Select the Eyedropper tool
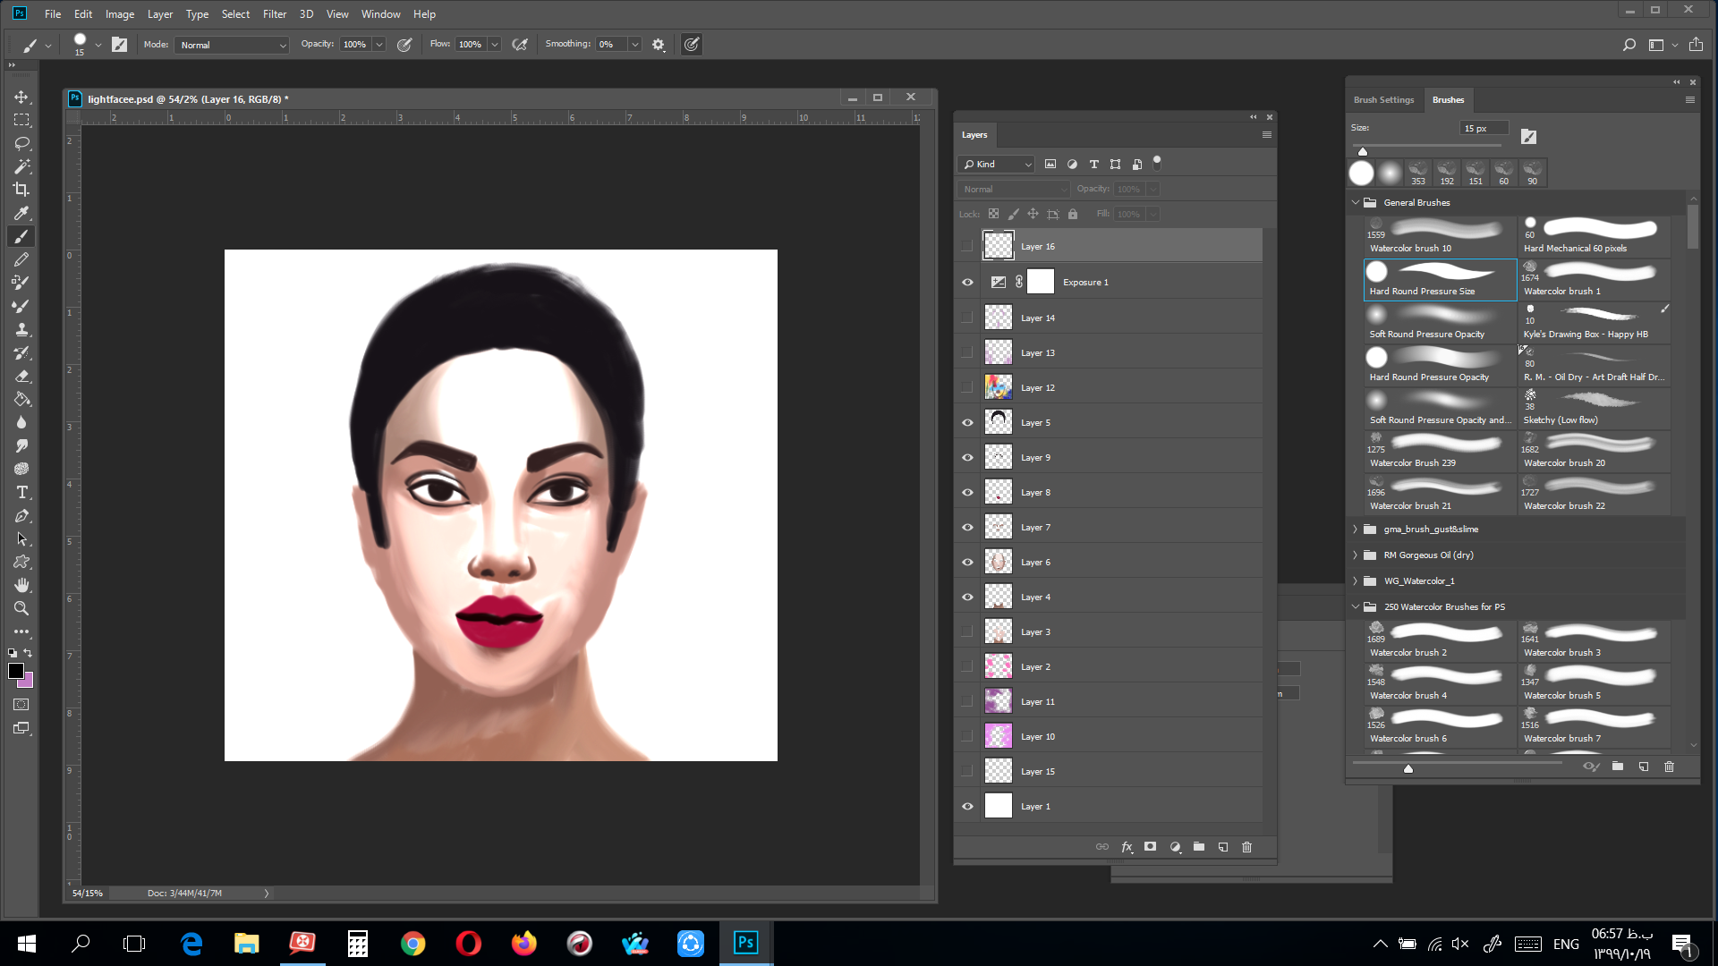The image size is (1718, 966). [21, 213]
